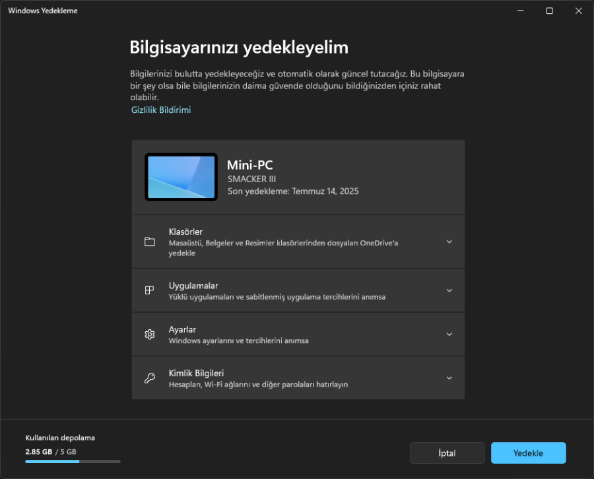
Task: Click the gear icon beside Ayarlar
Action: 150,334
